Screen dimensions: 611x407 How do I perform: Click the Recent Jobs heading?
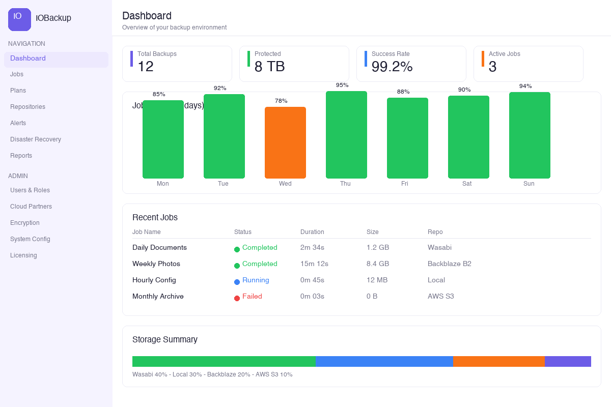pyautogui.click(x=155, y=217)
